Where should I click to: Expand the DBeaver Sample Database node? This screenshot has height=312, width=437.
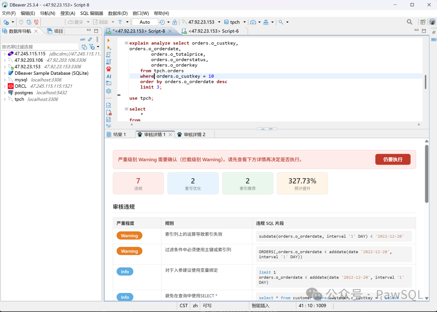[x=4, y=73]
